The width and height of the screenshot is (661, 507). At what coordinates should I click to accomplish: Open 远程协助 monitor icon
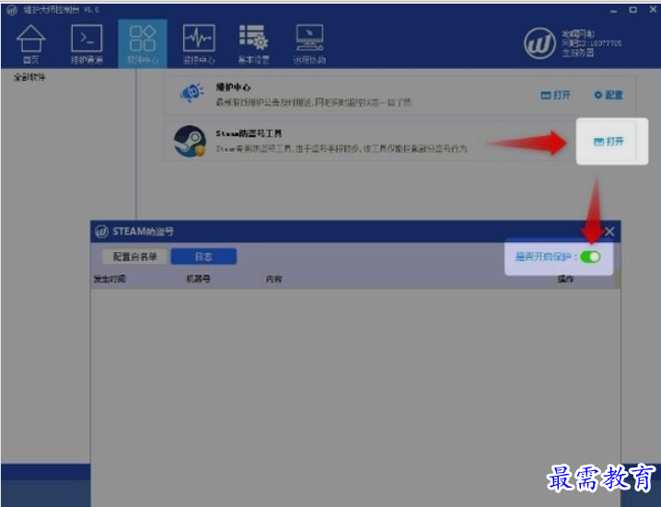[310, 44]
